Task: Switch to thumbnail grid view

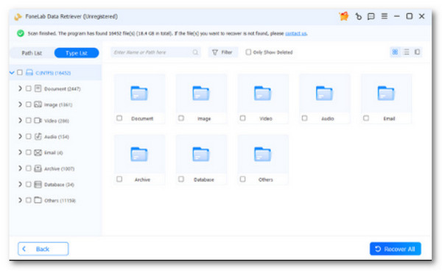Action: [x=395, y=52]
